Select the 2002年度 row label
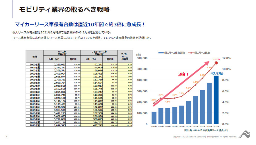 (x=35, y=71)
